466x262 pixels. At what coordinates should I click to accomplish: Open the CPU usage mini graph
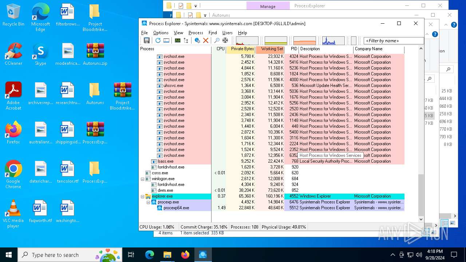[247, 41]
